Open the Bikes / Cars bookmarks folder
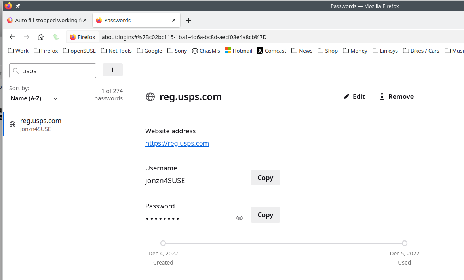The height and width of the screenshot is (280, 464). (421, 51)
